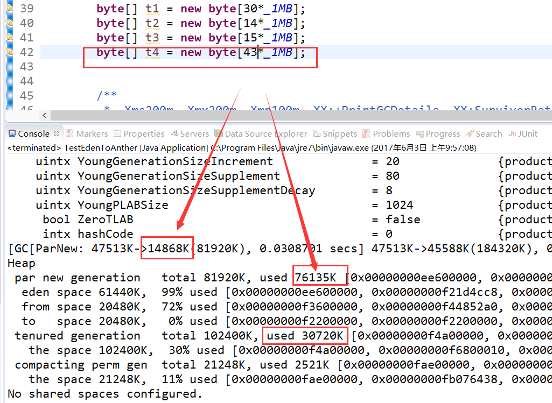
Task: Click the warning marker on line 42
Action: pos(10,52)
